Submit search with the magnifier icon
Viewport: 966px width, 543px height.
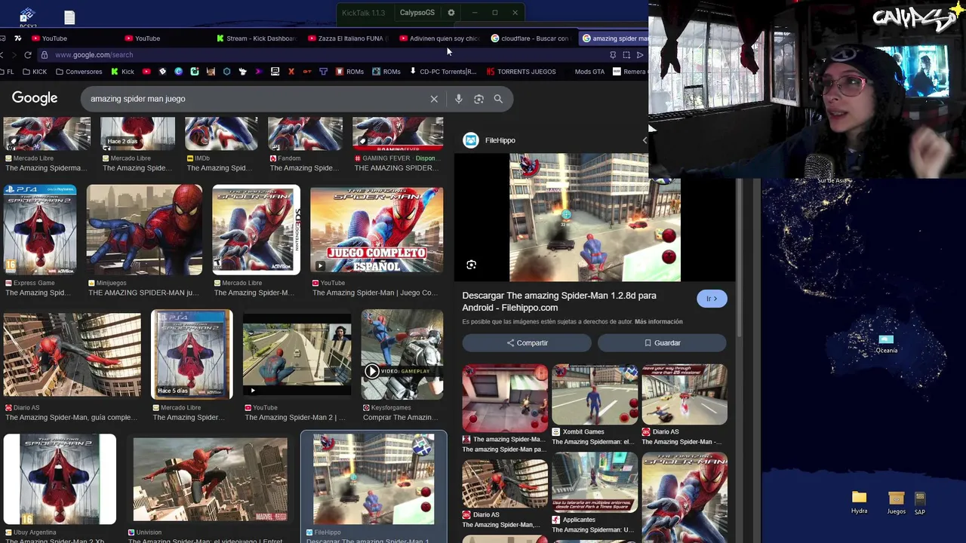pos(498,99)
